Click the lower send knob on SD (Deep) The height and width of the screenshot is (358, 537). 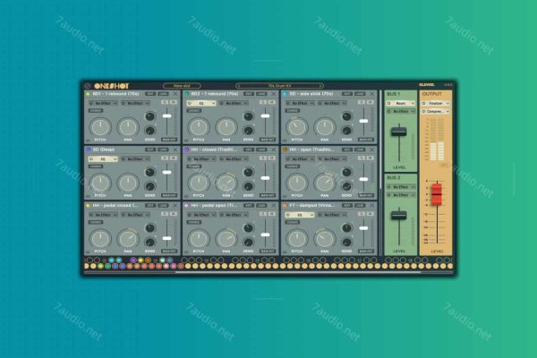click(149, 186)
